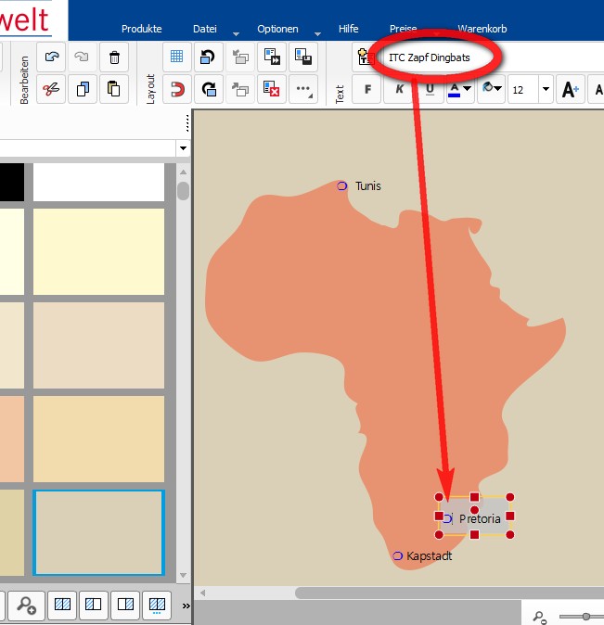Open the font size dropdown
The height and width of the screenshot is (625, 604).
pos(545,90)
